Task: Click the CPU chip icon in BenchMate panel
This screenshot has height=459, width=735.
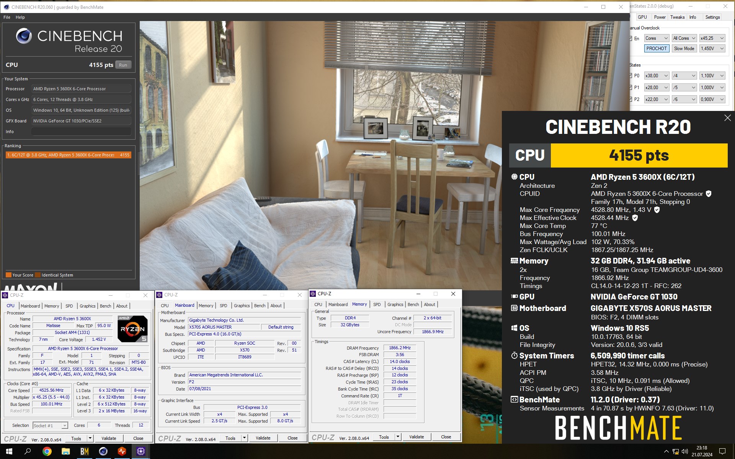Action: 514,177
